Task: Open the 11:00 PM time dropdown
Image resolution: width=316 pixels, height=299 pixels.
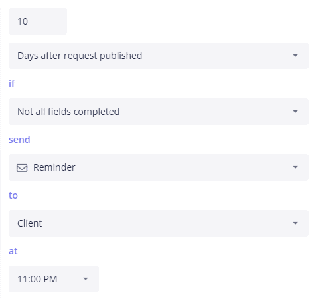Action: click(54, 279)
